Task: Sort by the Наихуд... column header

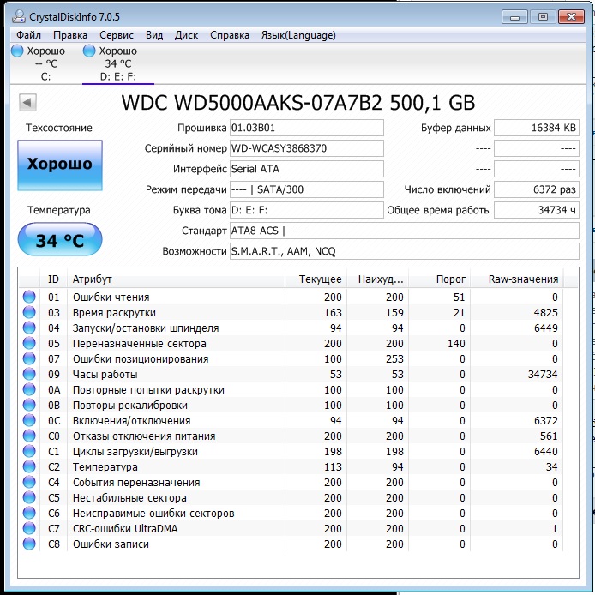Action: point(377,279)
